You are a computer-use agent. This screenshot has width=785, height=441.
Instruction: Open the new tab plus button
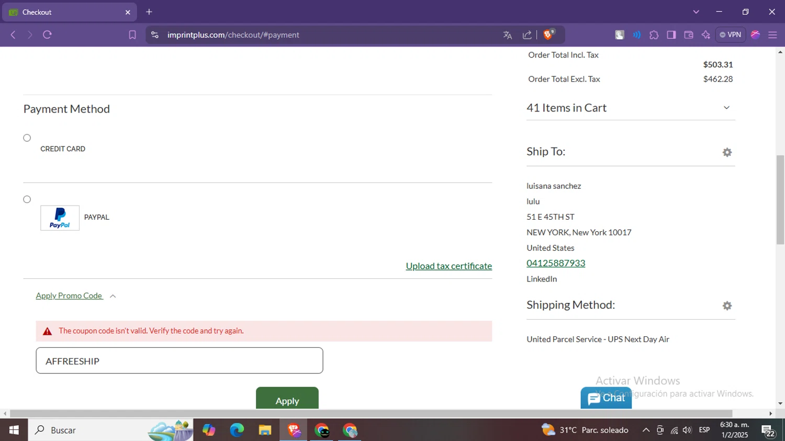click(x=149, y=12)
